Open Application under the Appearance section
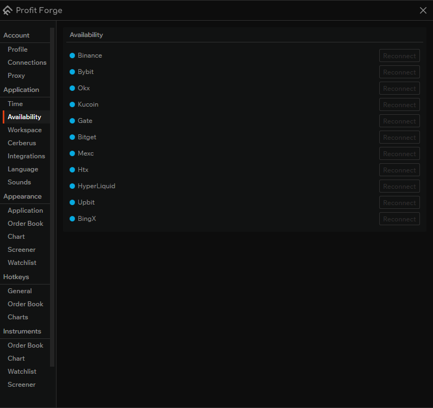433x408 pixels. click(25, 211)
